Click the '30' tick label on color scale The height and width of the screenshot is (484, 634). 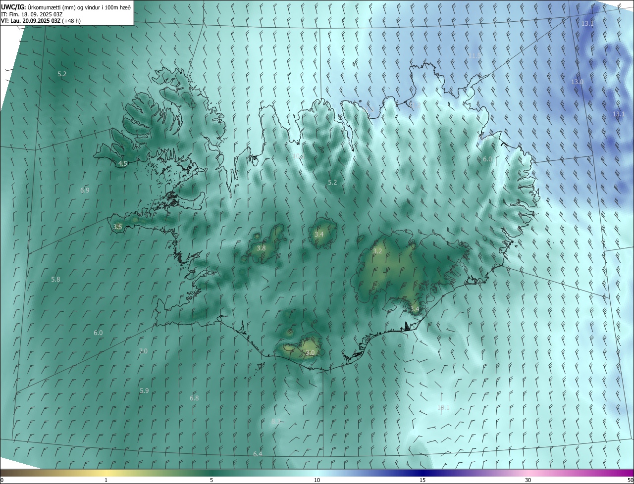528,480
